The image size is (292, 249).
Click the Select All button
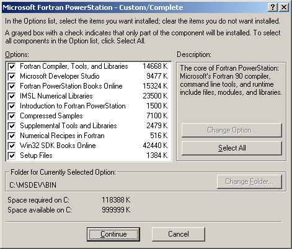[x=232, y=148]
